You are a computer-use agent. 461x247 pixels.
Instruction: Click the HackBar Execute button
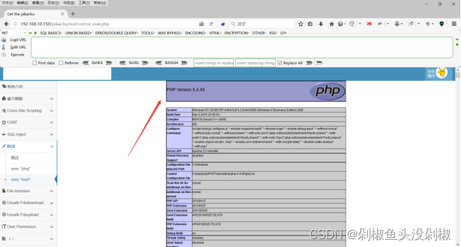17,55
